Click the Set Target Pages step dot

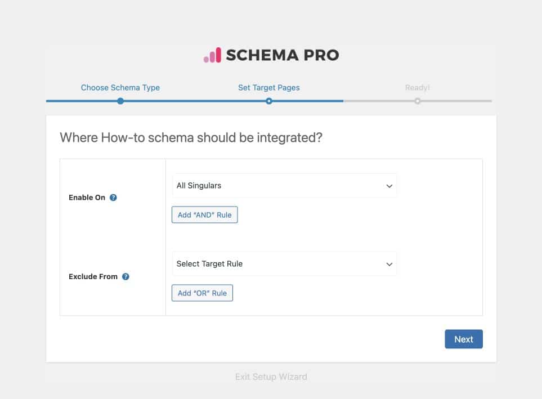[x=269, y=101]
